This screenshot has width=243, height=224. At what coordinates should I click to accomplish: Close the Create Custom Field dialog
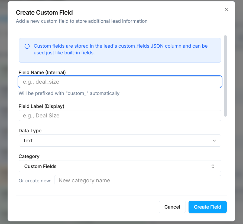click(x=227, y=10)
